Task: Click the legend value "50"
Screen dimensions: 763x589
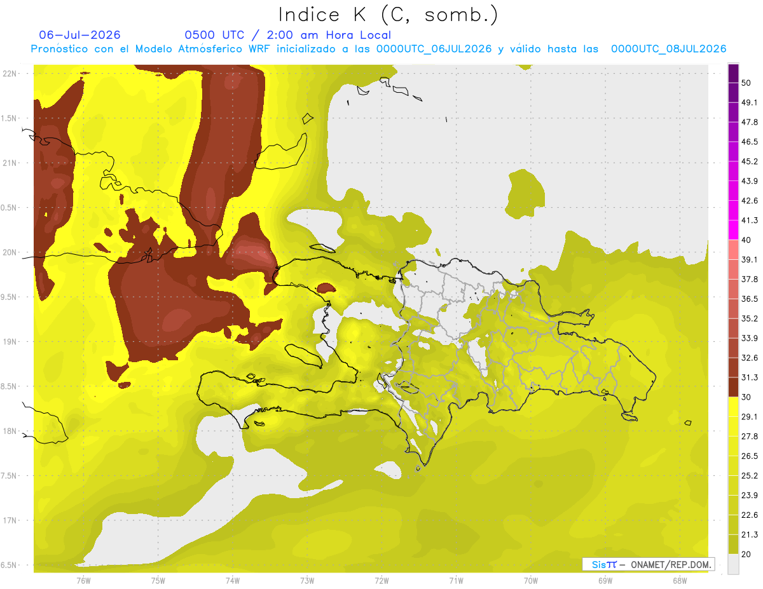Action: [x=746, y=83]
